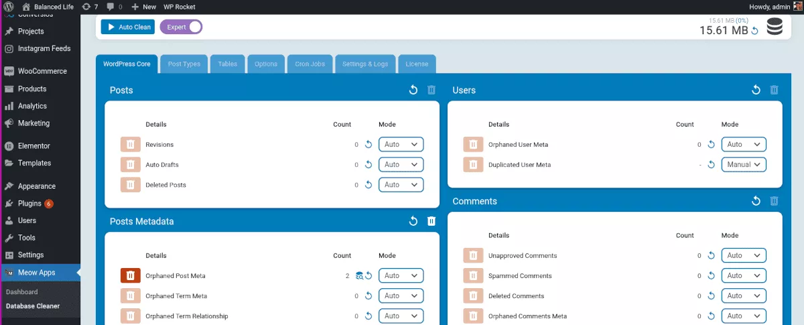
Task: Open Mode dropdown for Orphaned Post Meta
Action: point(401,275)
